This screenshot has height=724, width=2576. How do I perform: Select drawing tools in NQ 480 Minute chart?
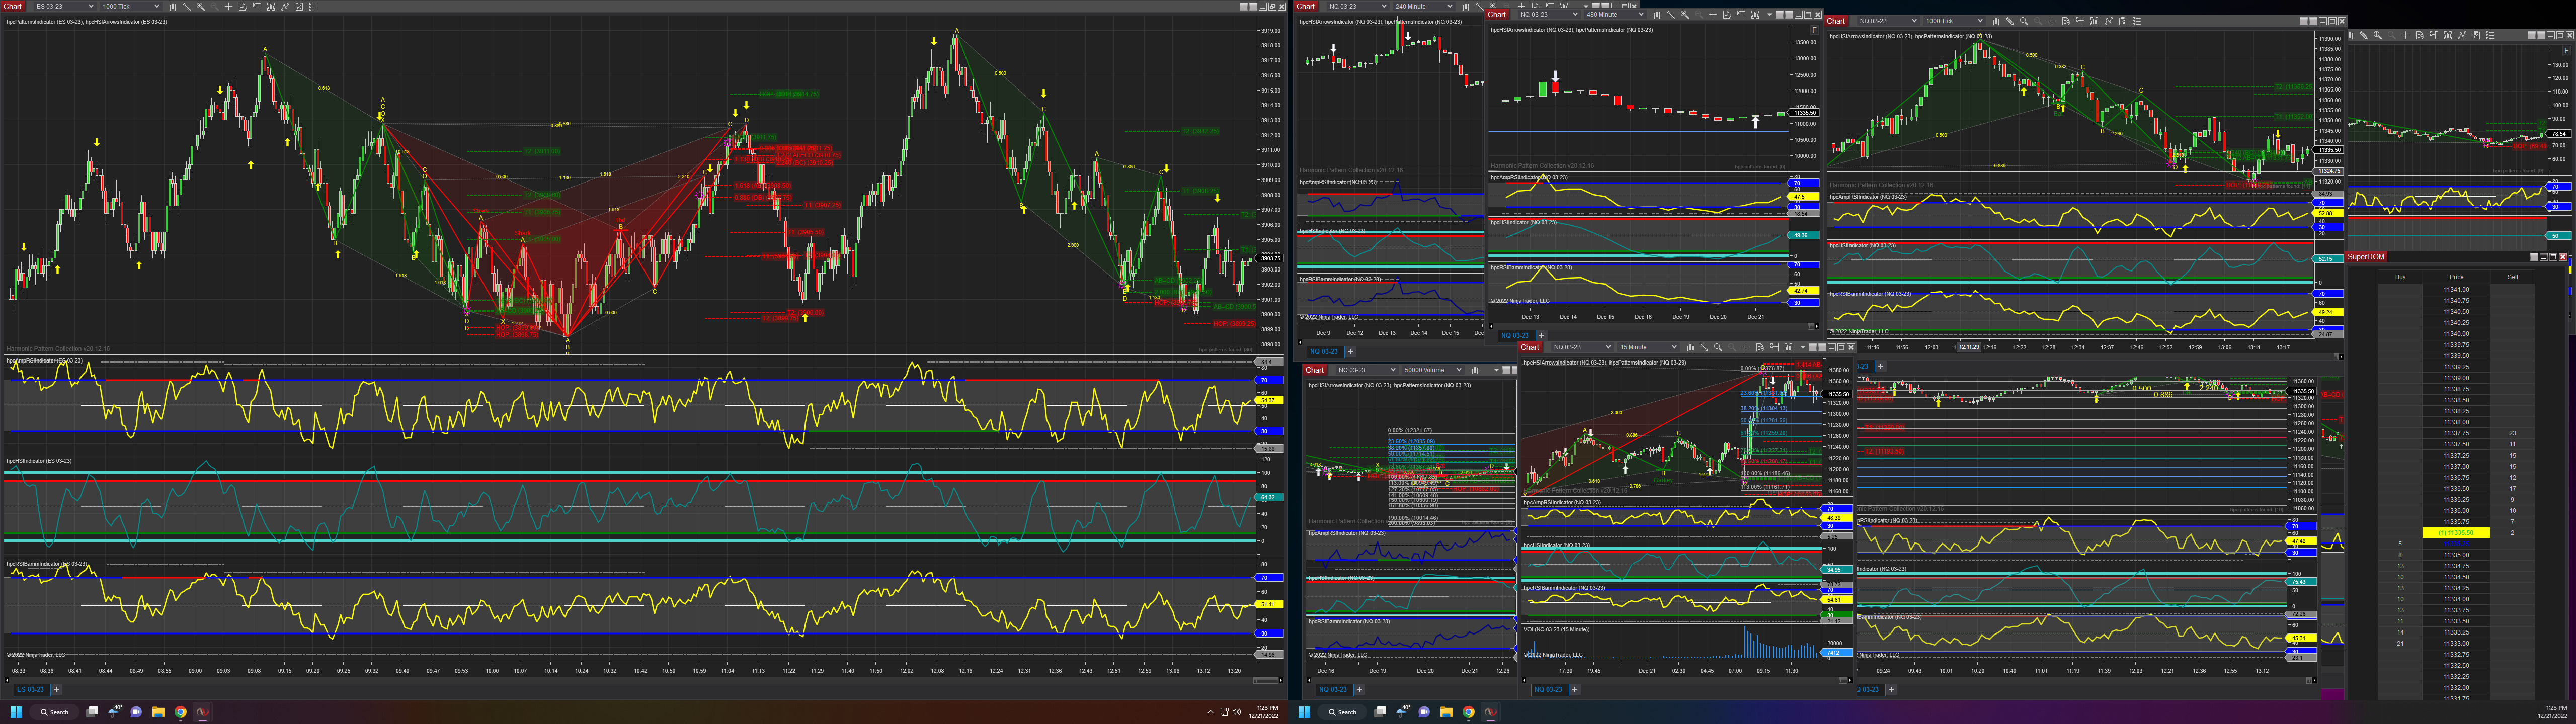tap(1671, 15)
